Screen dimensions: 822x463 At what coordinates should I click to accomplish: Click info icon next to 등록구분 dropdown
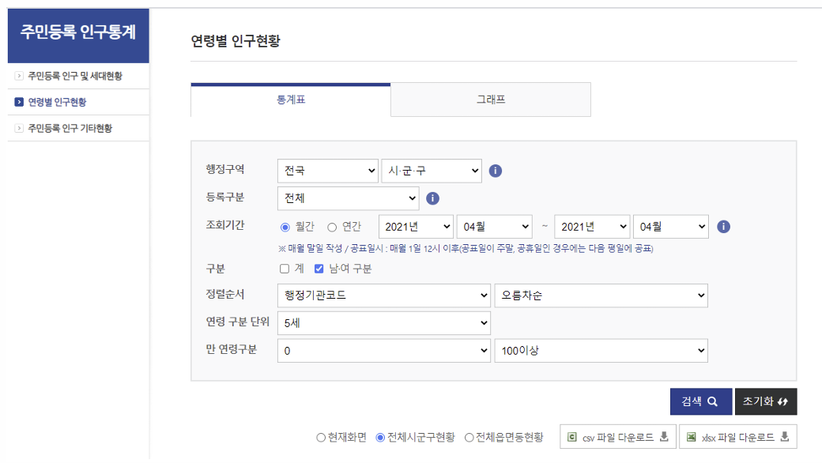coord(432,198)
